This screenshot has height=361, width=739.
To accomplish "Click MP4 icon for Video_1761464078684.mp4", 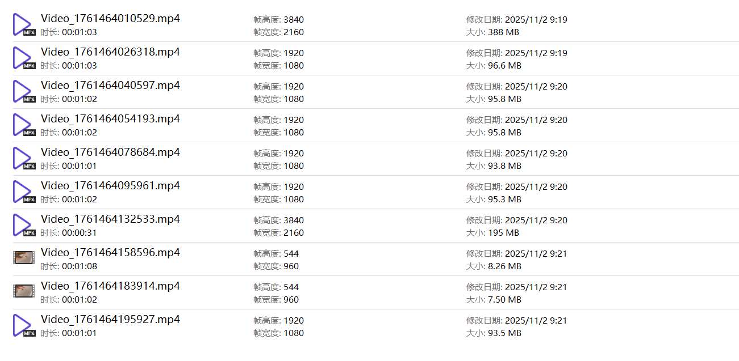I will (x=23, y=159).
